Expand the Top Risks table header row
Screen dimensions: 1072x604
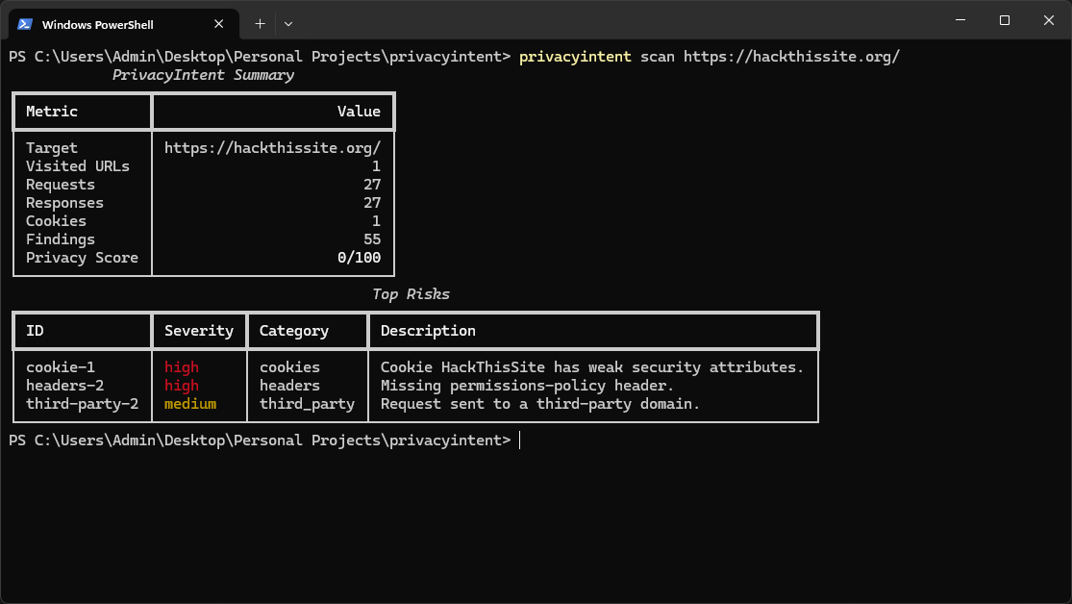pyautogui.click(x=413, y=330)
